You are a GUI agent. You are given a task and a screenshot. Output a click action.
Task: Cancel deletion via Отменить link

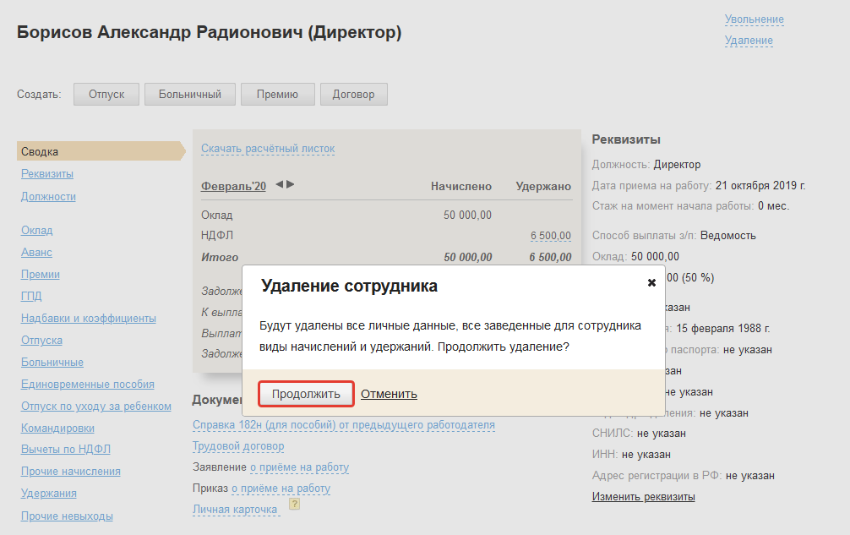click(x=389, y=394)
